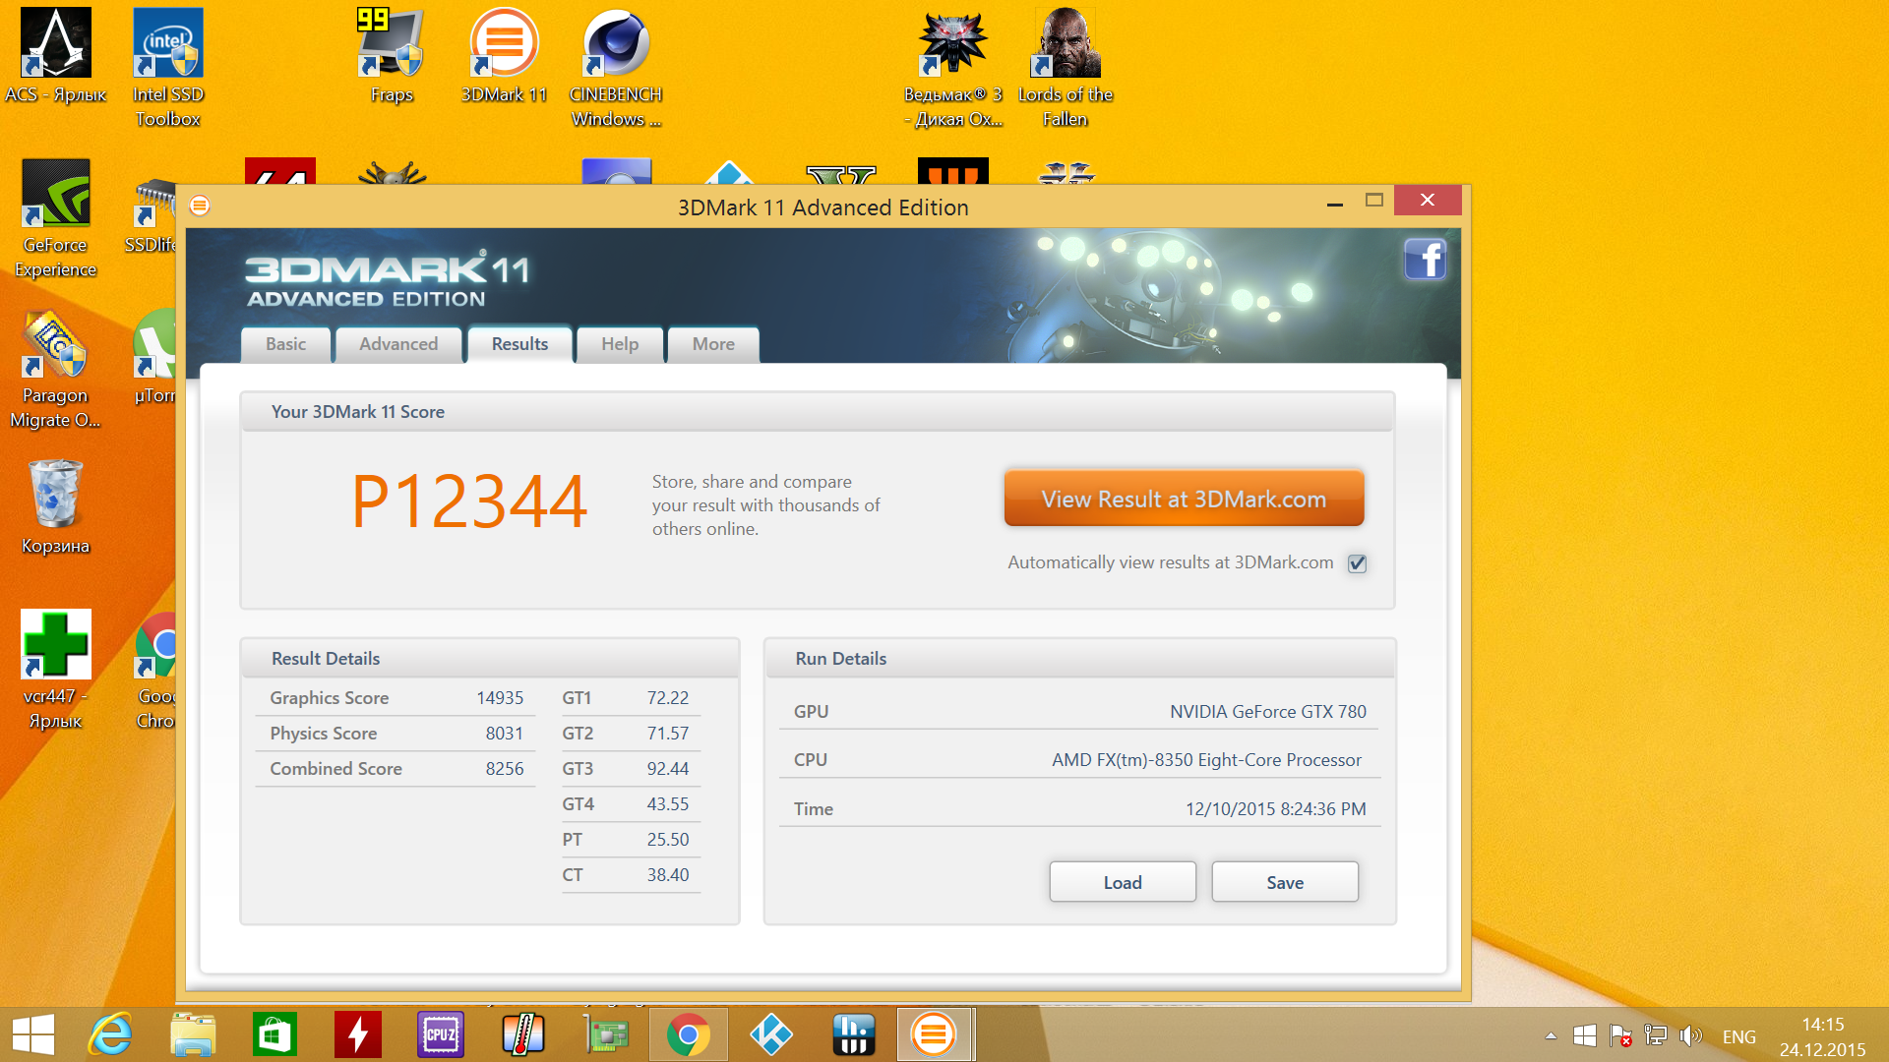Screen dimensions: 1889x1062
Task: Click the Save button
Action: pyautogui.click(x=1285, y=882)
